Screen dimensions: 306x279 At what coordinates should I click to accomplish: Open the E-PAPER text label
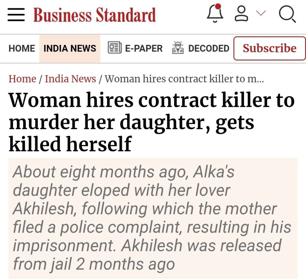[x=144, y=48]
